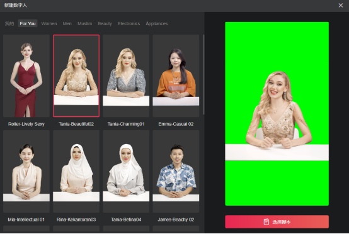This screenshot has height=234, width=349.
Task: Switch to the 我的 tab
Action: click(x=9, y=23)
